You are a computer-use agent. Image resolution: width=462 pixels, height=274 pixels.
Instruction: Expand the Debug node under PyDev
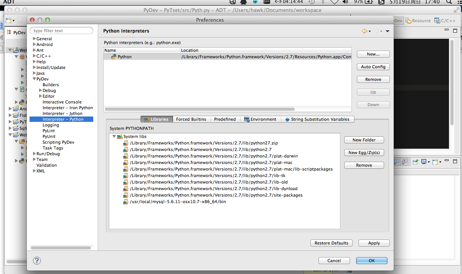click(40, 90)
